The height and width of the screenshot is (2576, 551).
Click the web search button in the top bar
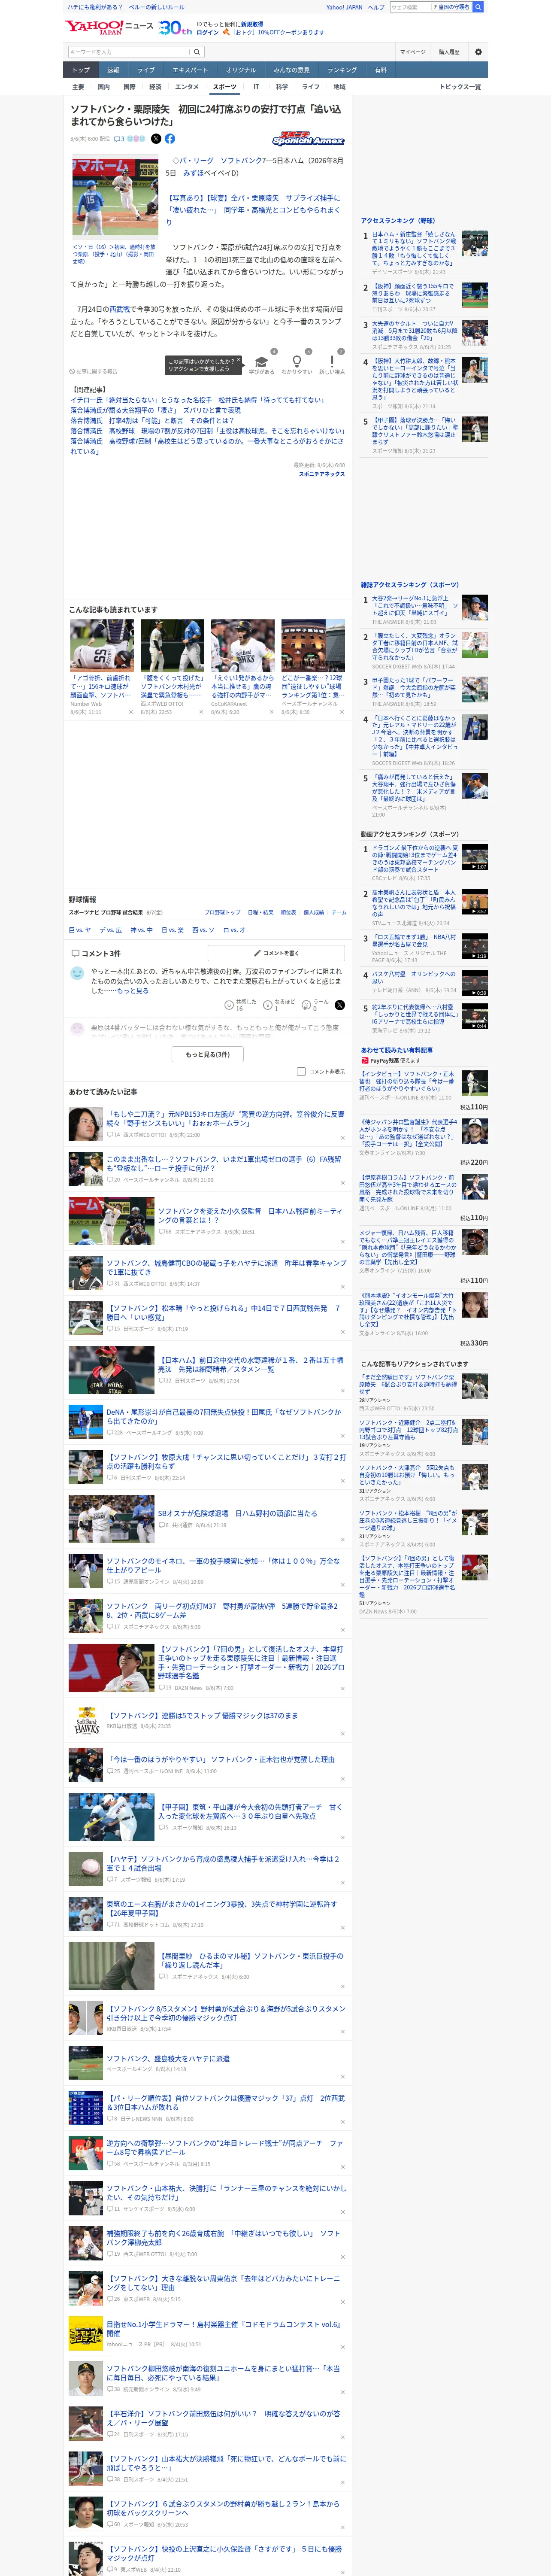pyautogui.click(x=478, y=7)
